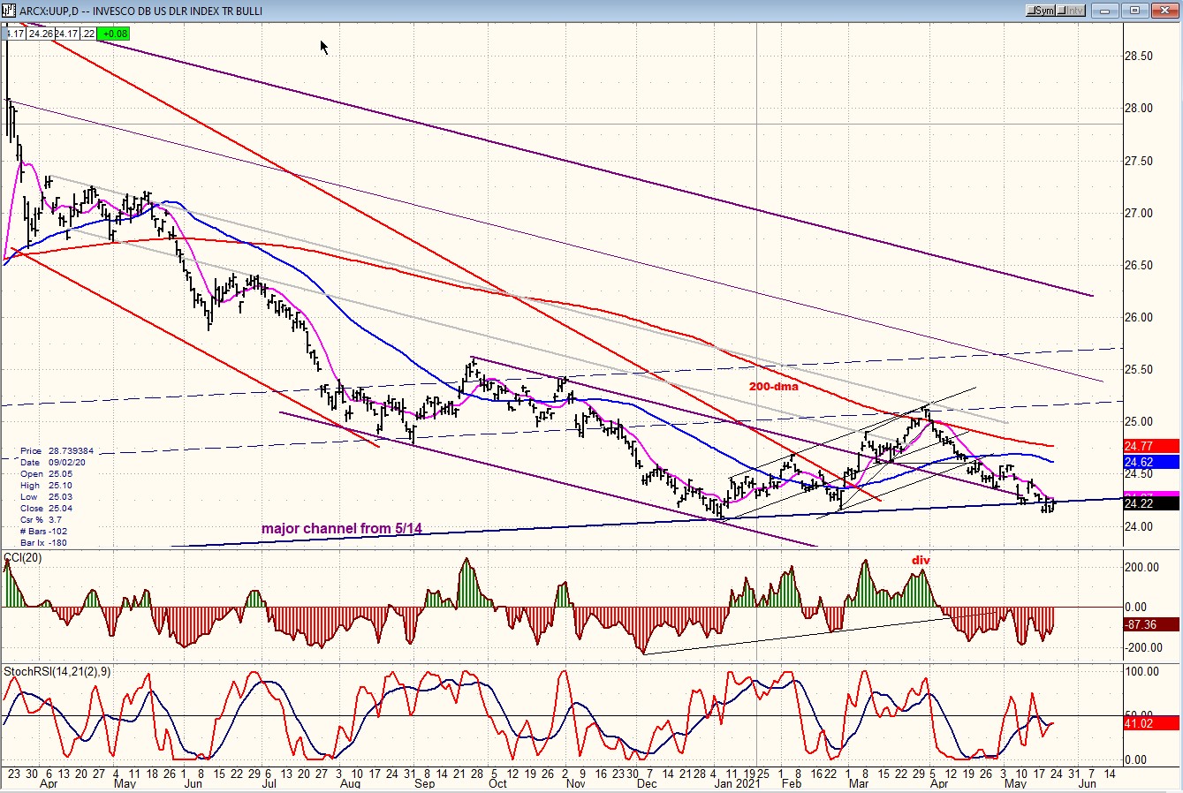This screenshot has height=793, width=1183.
Task: Minimize the UUP chart window
Action: coord(1105,11)
